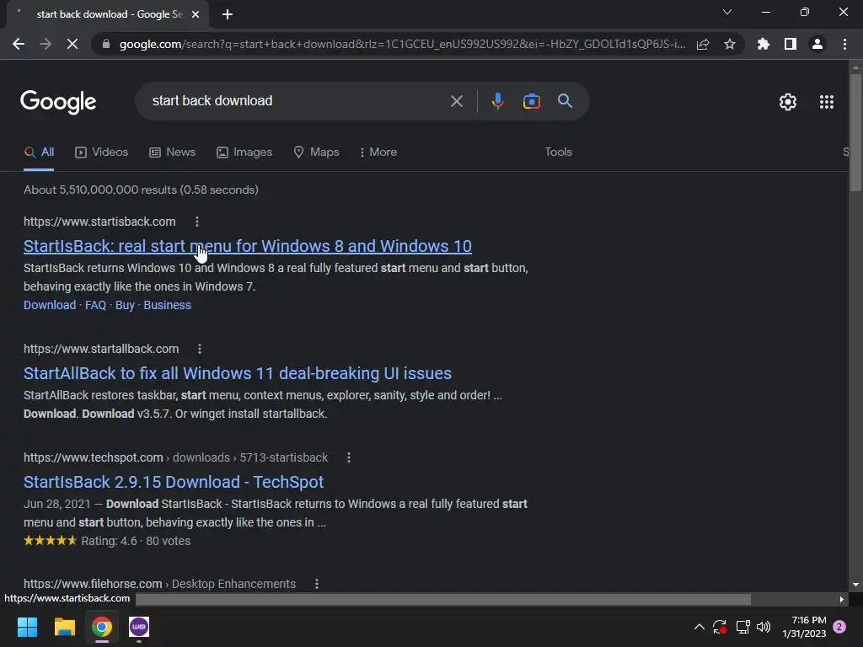Expand the More search categories
The width and height of the screenshot is (863, 647).
click(378, 152)
